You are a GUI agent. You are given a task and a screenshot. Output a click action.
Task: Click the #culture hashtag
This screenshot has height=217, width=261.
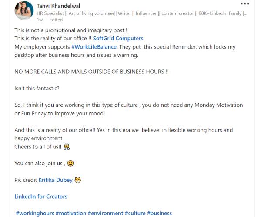[135, 213]
